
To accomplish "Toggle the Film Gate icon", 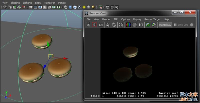I will (x=35, y=7).
